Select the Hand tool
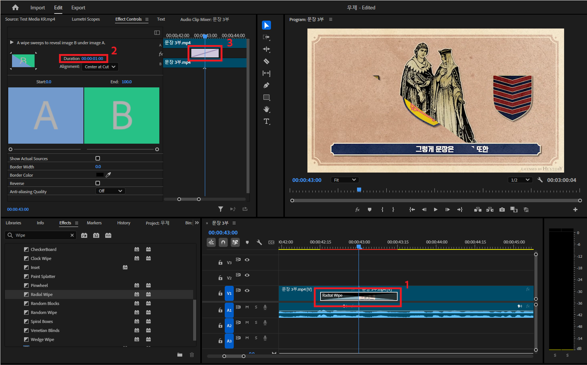The height and width of the screenshot is (365, 587). [x=266, y=109]
